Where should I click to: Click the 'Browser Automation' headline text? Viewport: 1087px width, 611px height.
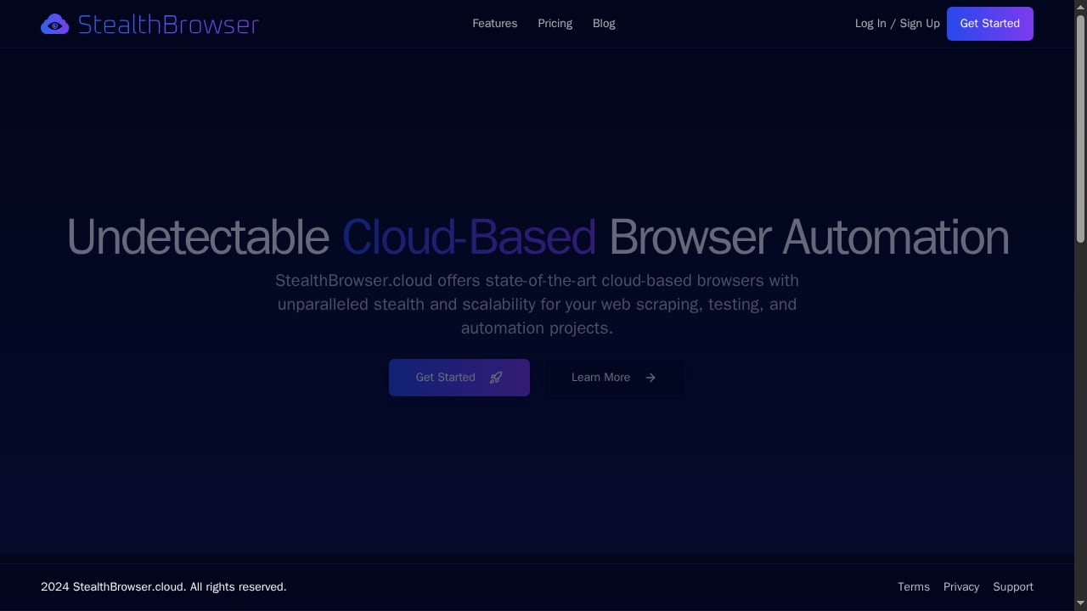[x=809, y=237]
